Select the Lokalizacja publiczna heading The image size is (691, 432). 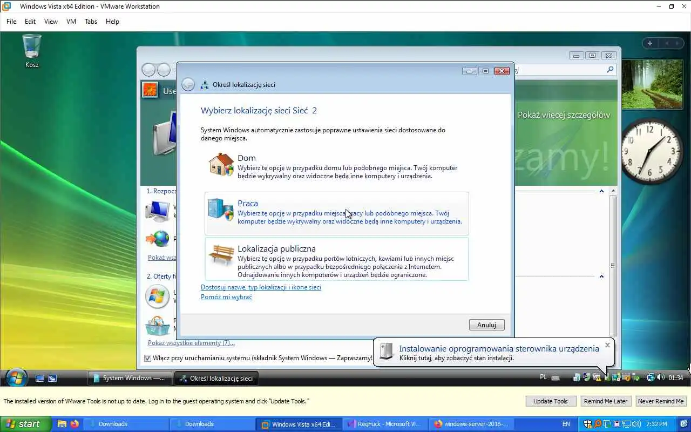tap(276, 249)
